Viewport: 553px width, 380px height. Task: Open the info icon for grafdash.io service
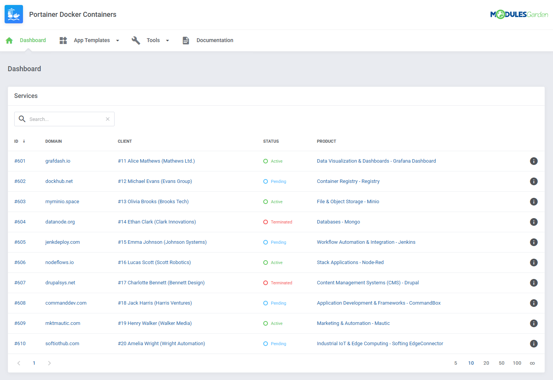click(x=534, y=161)
